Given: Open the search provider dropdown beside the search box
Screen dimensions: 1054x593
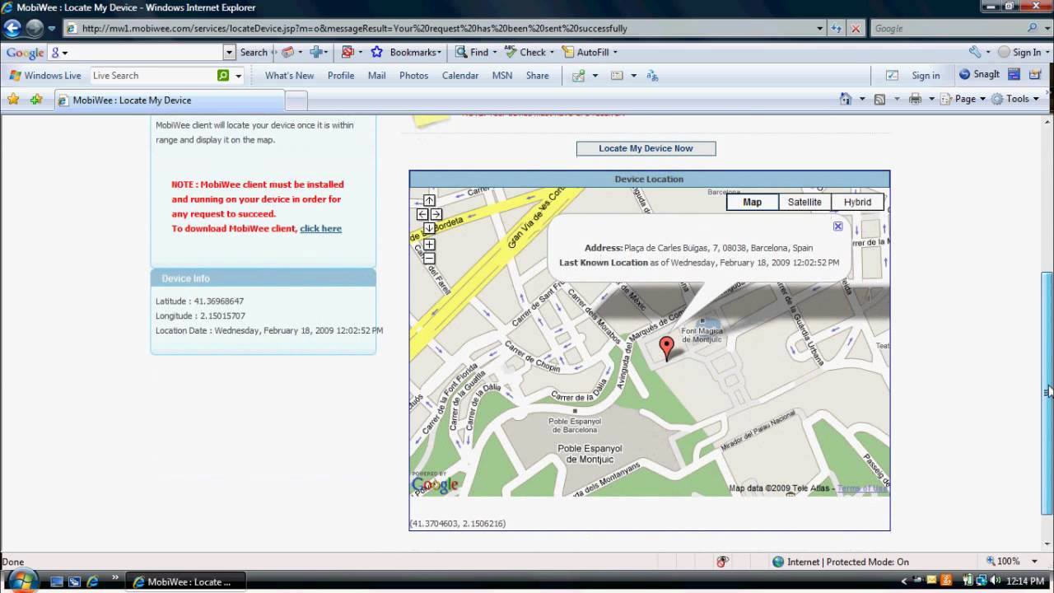Looking at the screenshot, I should tap(1046, 28).
